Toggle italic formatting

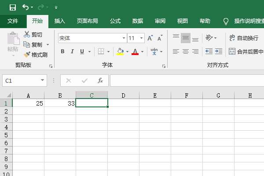point(72,51)
